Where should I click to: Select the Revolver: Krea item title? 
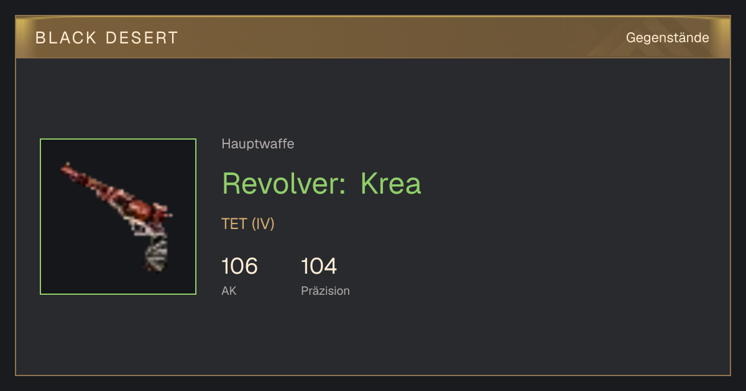[321, 183]
